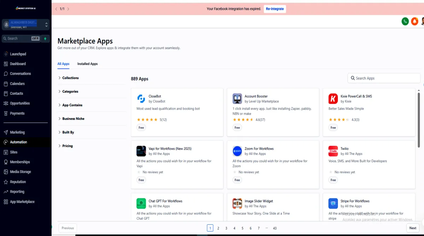
Task: Open the Vapi for Workflows logo
Action: (141, 151)
